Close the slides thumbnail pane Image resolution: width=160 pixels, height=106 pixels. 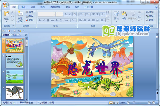coord(26,35)
